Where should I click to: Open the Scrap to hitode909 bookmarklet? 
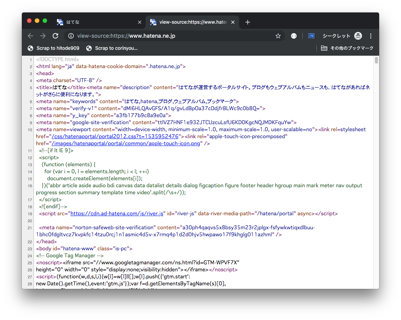pos(53,48)
